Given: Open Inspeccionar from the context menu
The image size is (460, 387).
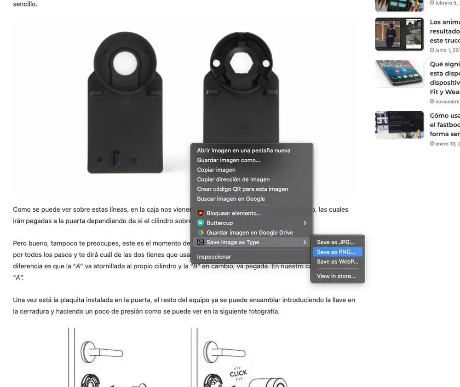Looking at the screenshot, I should click(214, 256).
